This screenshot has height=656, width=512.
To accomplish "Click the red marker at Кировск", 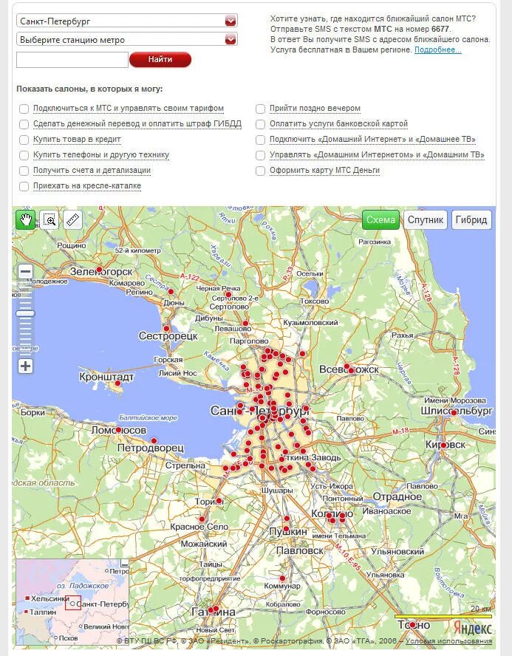I will pos(443,445).
